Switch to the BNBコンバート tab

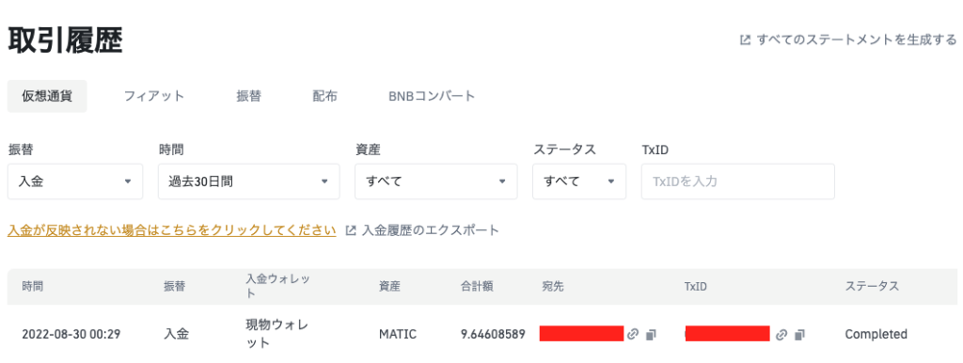433,97
